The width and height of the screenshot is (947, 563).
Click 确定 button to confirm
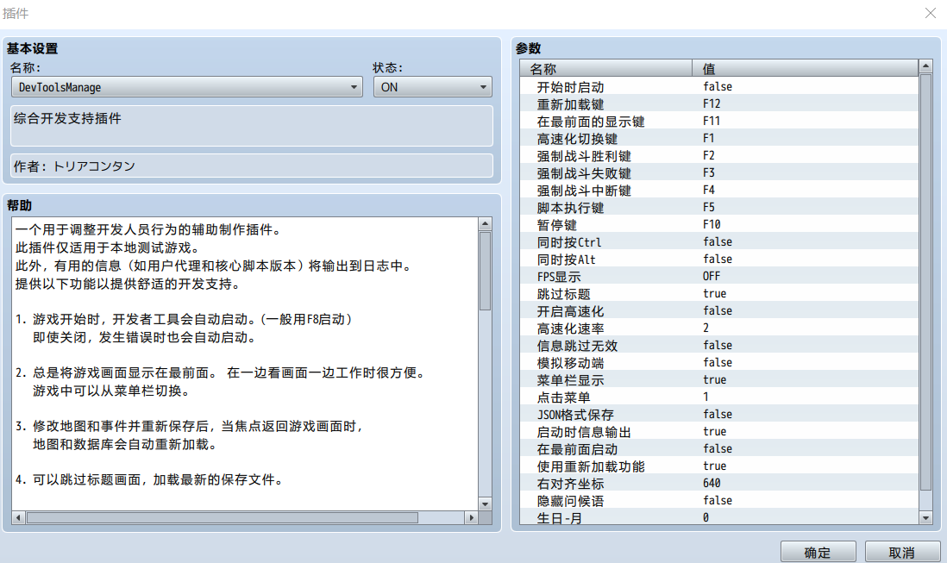tap(818, 552)
